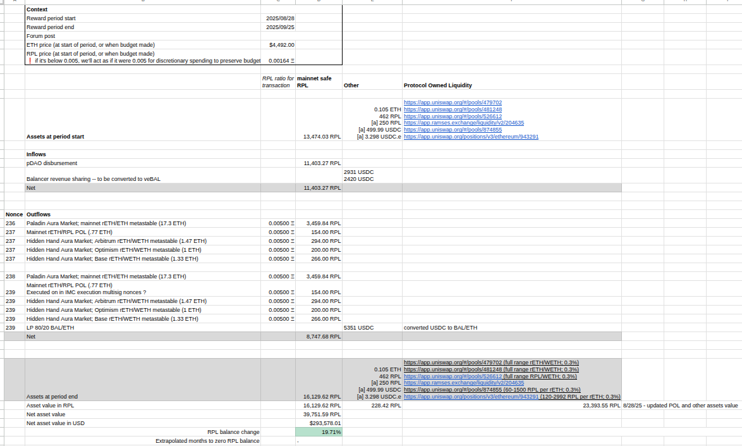Select the empty Forum post value cell
The width and height of the screenshot is (742, 446).
[x=278, y=36]
